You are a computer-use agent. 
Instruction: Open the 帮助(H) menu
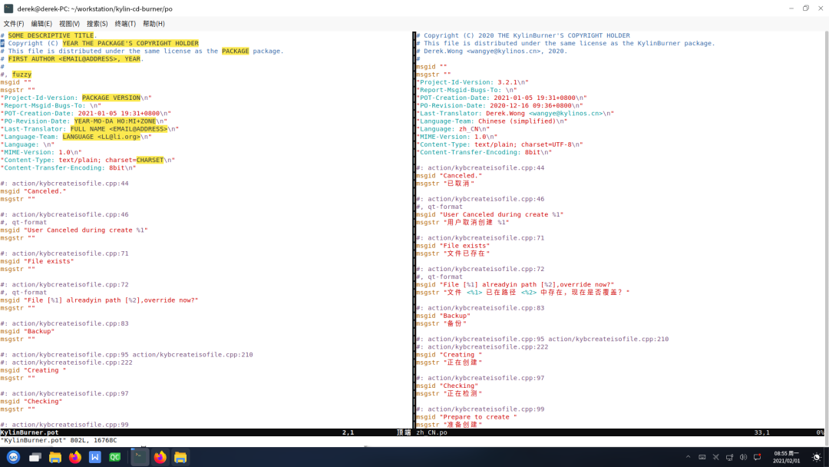click(154, 24)
